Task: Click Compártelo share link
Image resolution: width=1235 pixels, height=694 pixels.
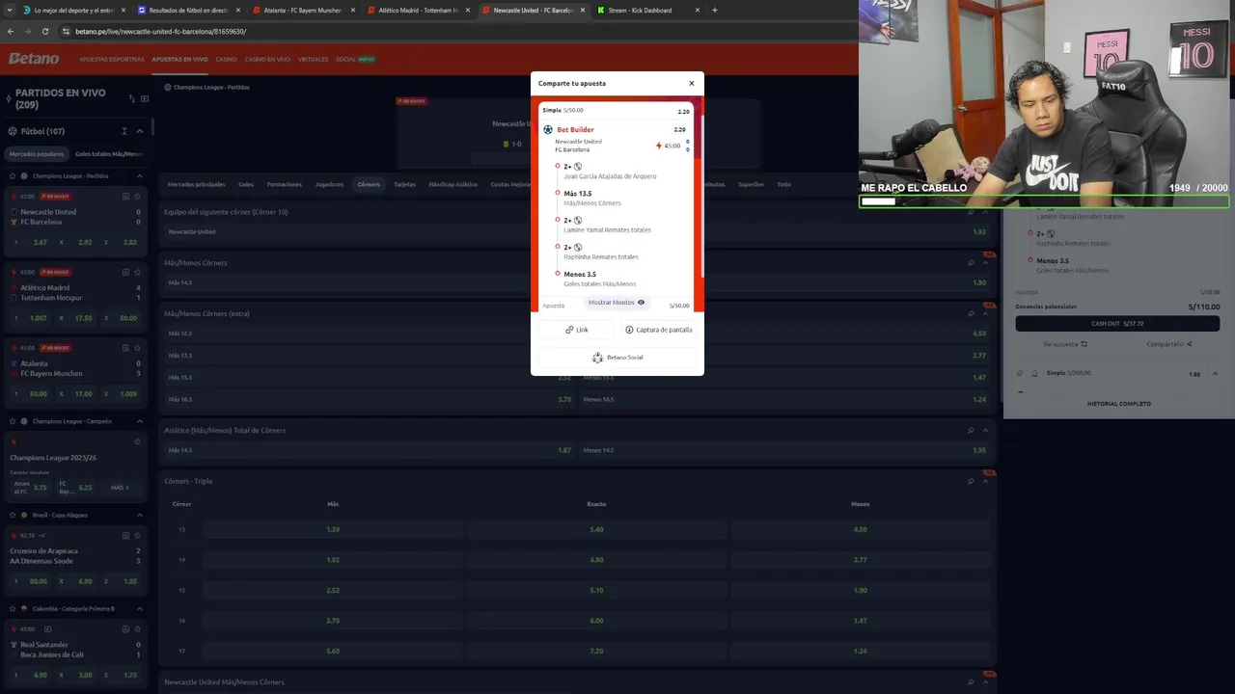Action: click(x=1169, y=344)
